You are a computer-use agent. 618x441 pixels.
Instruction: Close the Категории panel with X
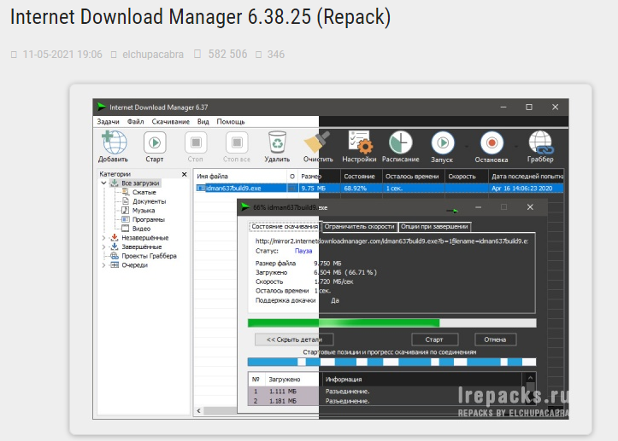pyautogui.click(x=184, y=174)
